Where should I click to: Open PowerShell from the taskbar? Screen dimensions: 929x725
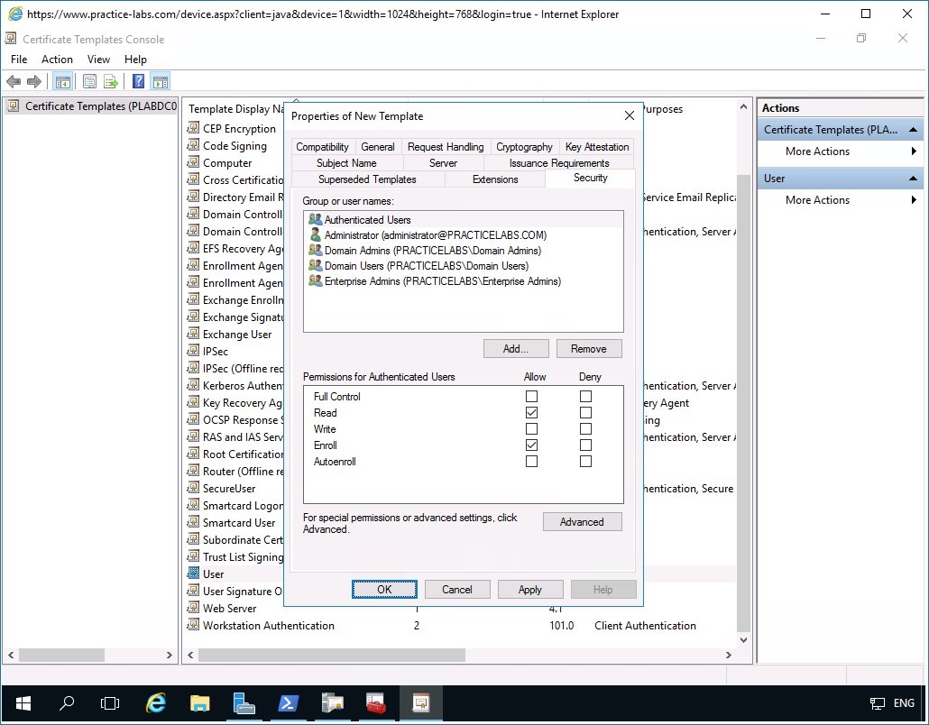point(288,703)
